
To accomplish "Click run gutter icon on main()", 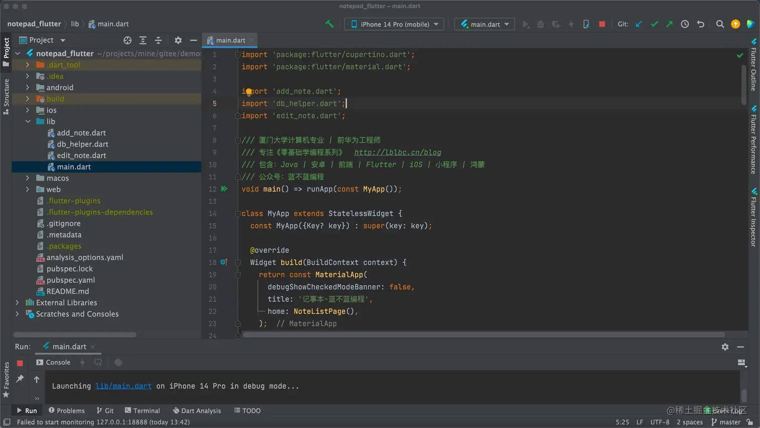I will 224,189.
